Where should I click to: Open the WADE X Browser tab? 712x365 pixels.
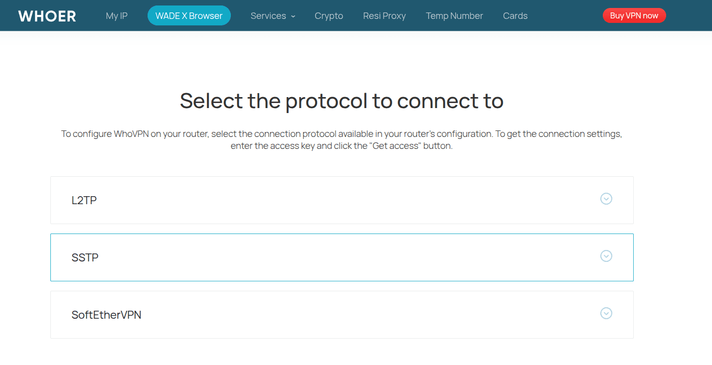pyautogui.click(x=189, y=15)
